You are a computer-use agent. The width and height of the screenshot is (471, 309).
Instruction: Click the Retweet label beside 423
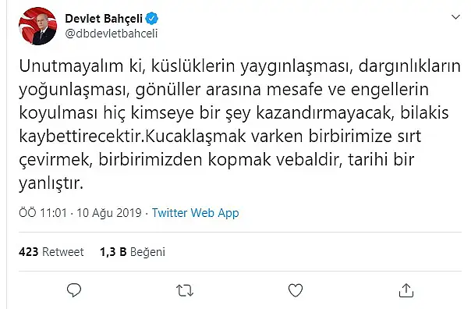pos(63,252)
